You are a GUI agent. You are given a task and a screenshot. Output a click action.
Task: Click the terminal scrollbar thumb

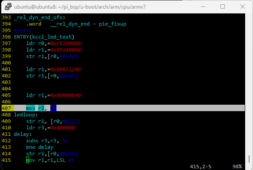tap(249, 159)
